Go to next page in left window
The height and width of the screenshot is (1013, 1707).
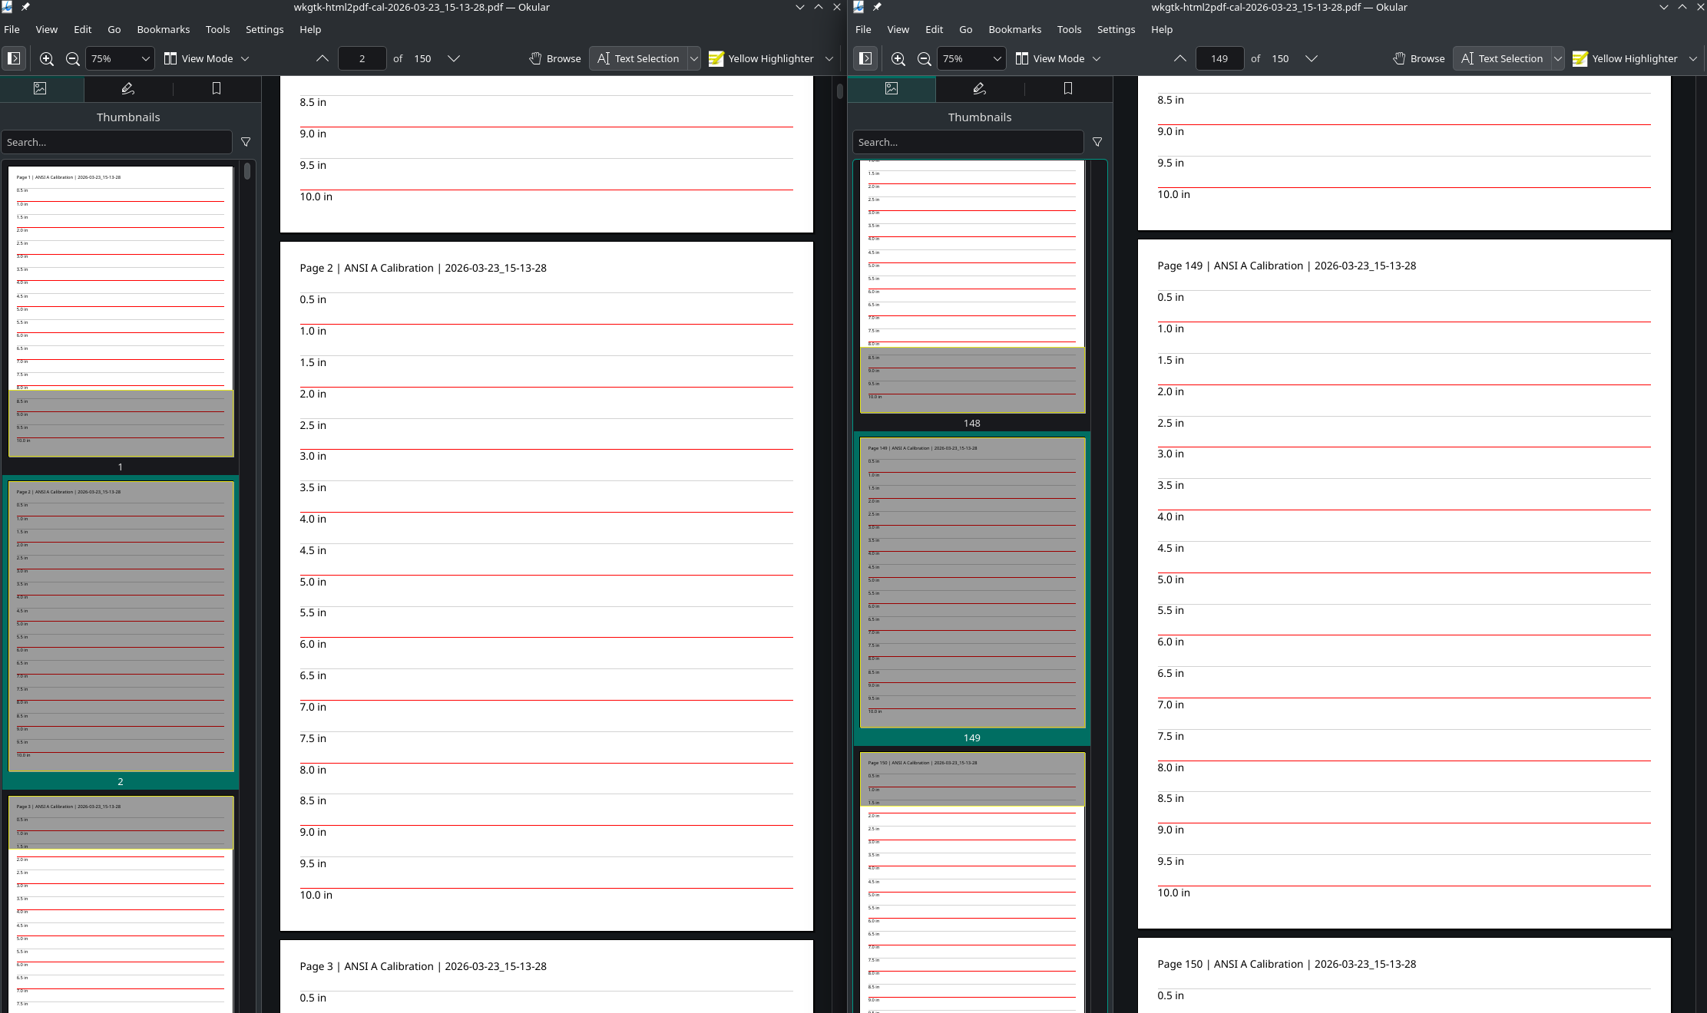coord(454,58)
